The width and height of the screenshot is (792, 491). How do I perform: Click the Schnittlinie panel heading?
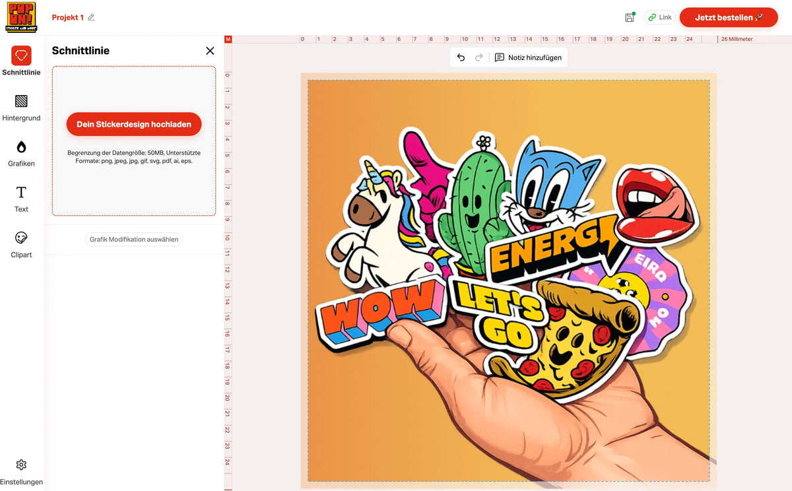pyautogui.click(x=81, y=51)
